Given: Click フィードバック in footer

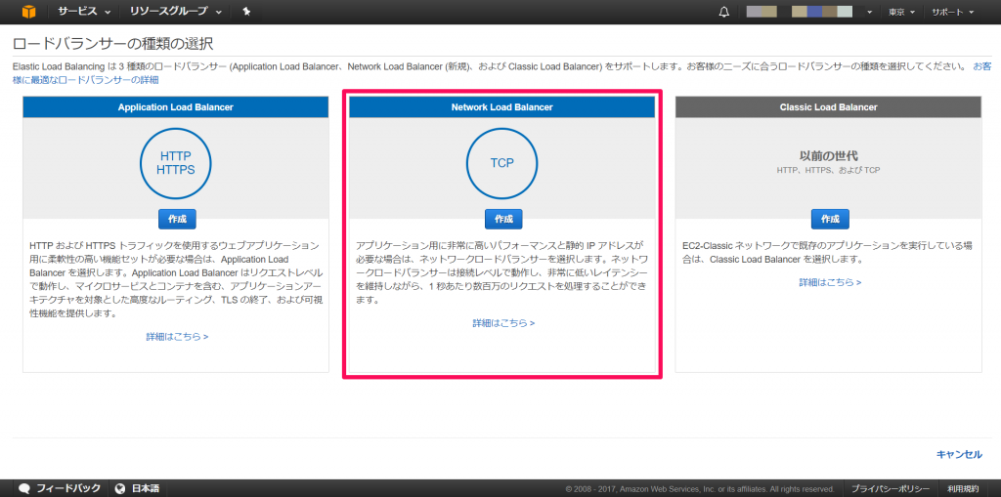Looking at the screenshot, I should pos(68,489).
